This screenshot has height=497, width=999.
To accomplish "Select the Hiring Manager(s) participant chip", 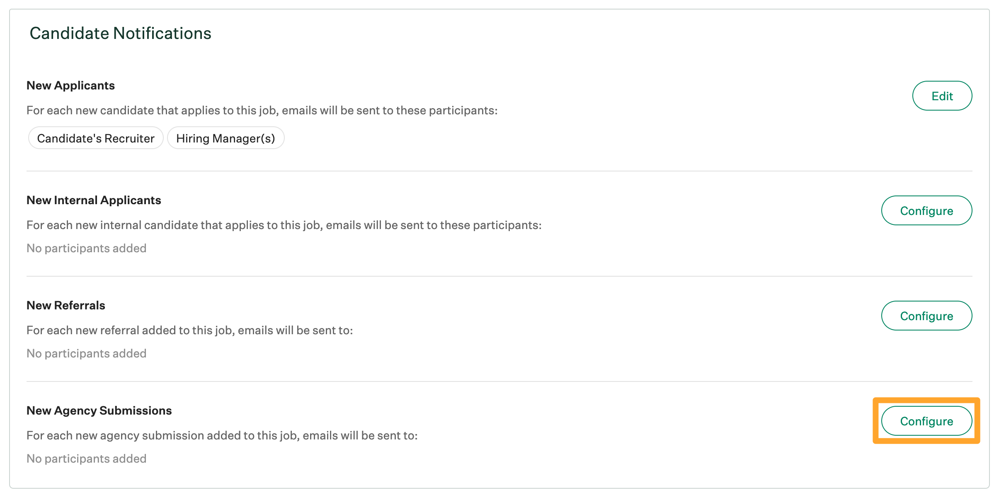I will point(226,138).
